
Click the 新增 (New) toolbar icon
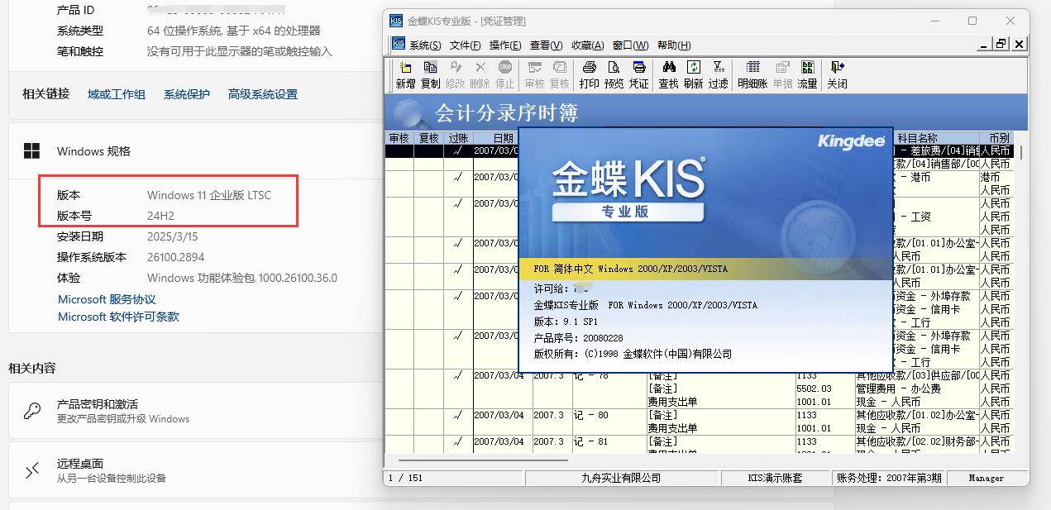coord(405,74)
